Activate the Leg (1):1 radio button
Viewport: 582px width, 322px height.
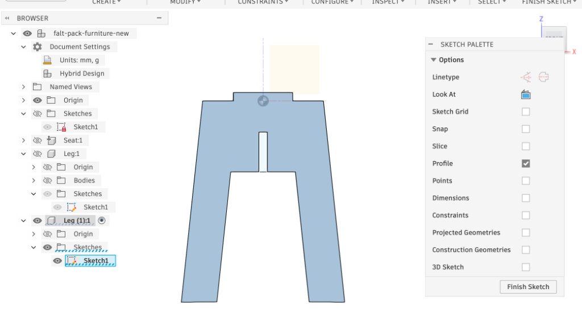click(x=101, y=221)
